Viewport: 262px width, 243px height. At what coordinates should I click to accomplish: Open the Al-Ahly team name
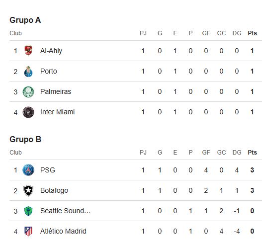click(x=51, y=51)
